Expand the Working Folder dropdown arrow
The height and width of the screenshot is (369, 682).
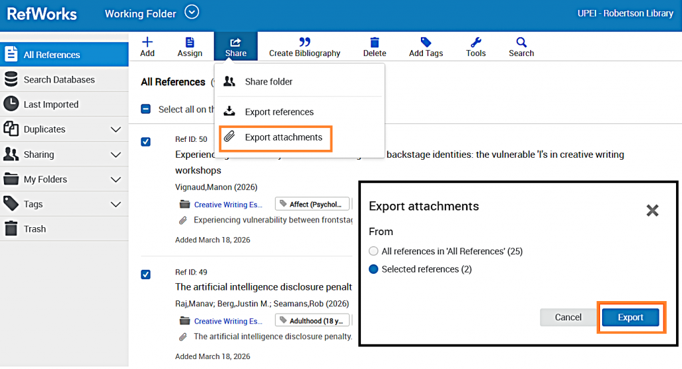coord(192,12)
